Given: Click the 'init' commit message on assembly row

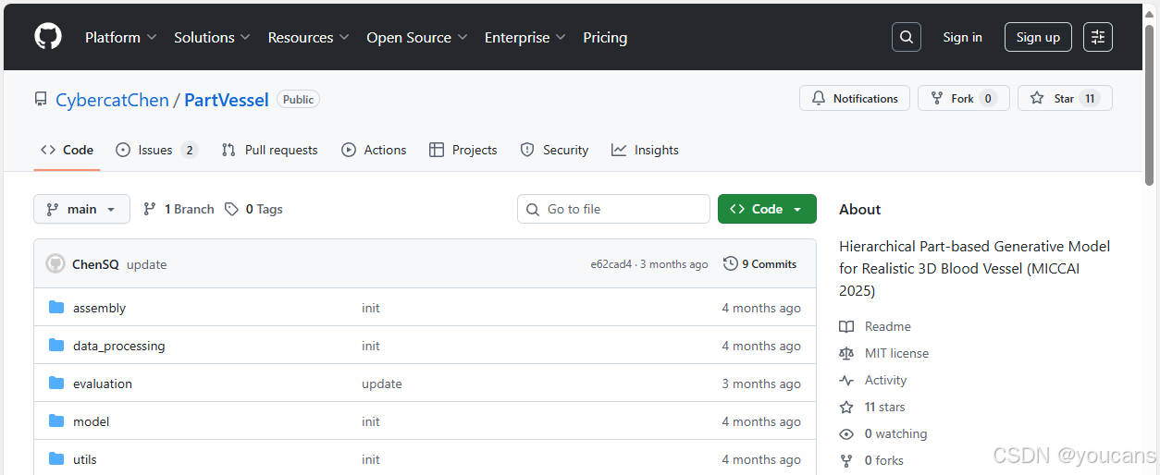Looking at the screenshot, I should click(370, 308).
